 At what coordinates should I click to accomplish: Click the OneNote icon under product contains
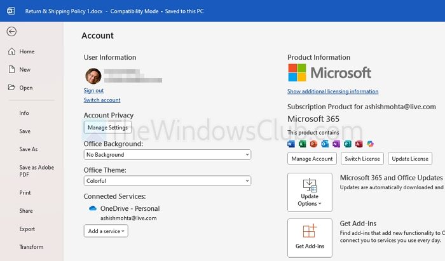point(336,144)
